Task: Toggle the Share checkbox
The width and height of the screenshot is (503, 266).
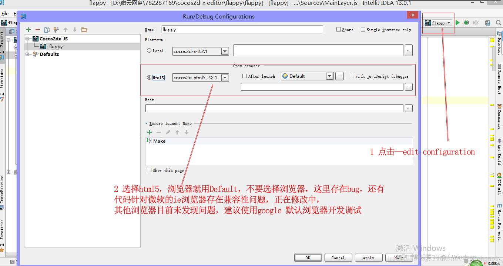Action: click(339, 29)
